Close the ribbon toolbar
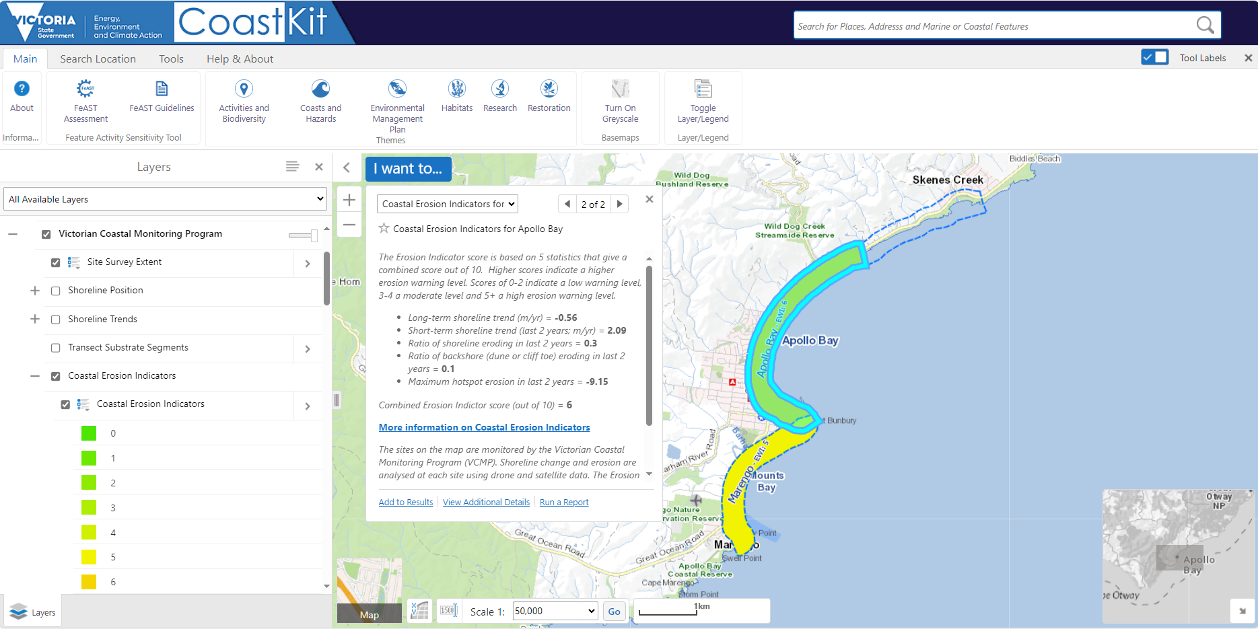Screen dimensions: 1258x629 1248,58
